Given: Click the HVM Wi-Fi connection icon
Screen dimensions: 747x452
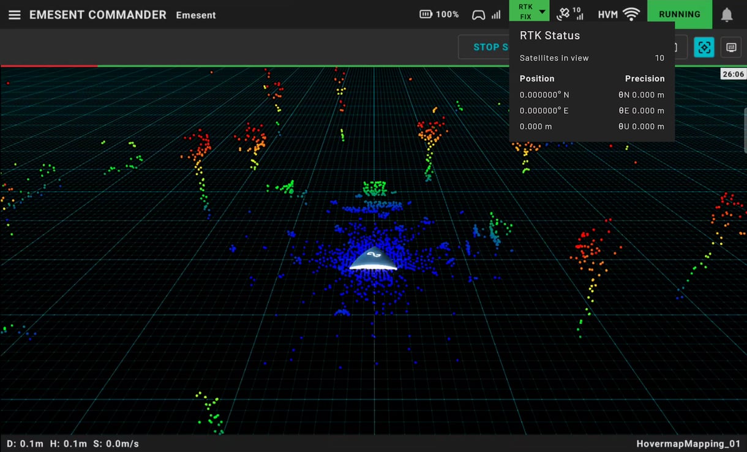Looking at the screenshot, I should tap(631, 14).
